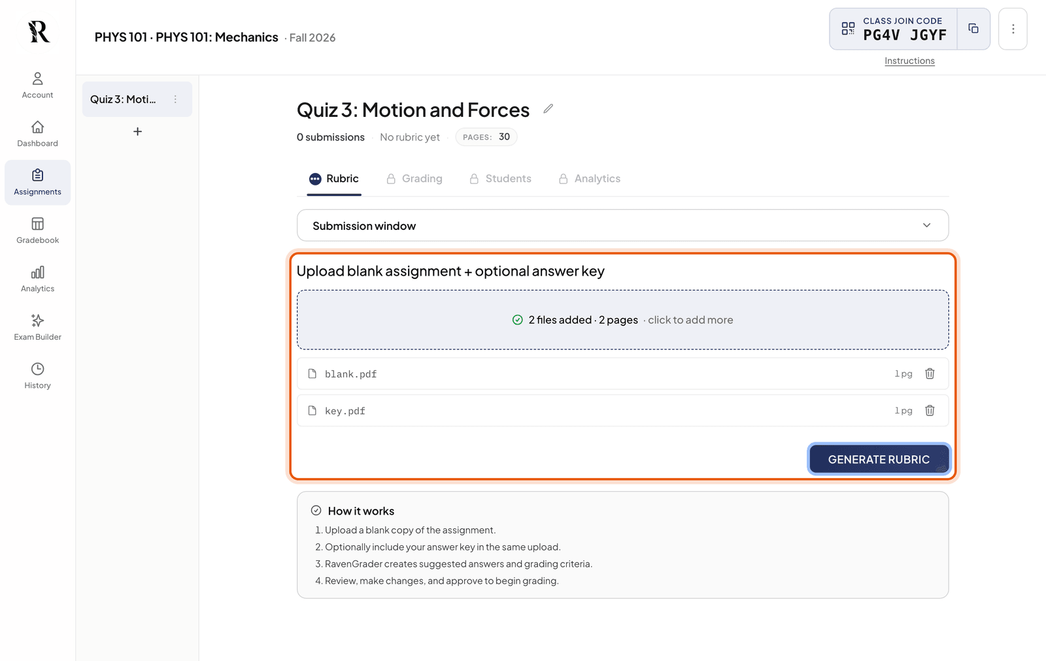Click the blank.pdf file name
Screen dimensions: 1046x661
(350, 374)
